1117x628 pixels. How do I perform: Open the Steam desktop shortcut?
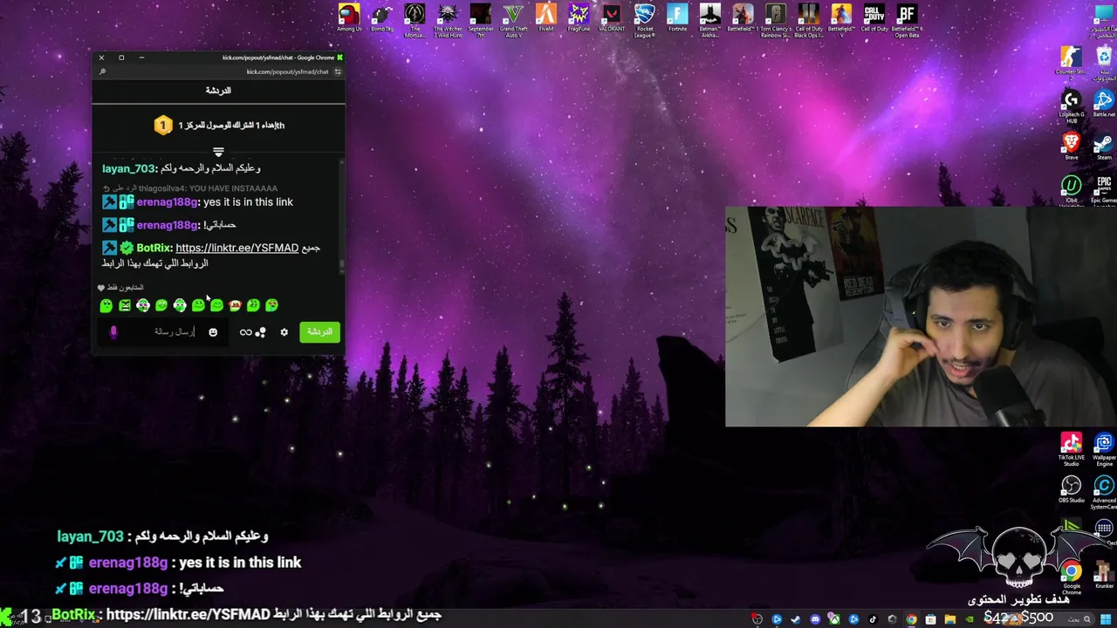pos(1104,146)
